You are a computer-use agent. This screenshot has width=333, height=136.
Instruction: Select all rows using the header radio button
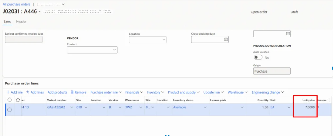coord(10,100)
